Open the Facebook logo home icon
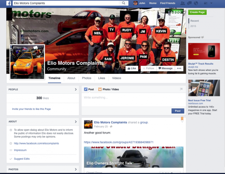 coord(9,3)
